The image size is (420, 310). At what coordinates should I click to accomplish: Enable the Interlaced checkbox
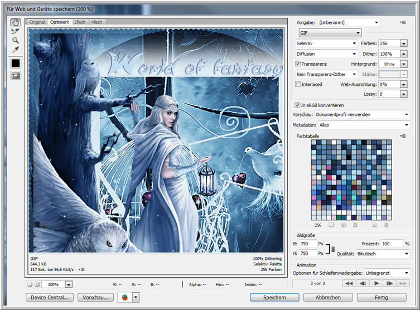point(298,84)
